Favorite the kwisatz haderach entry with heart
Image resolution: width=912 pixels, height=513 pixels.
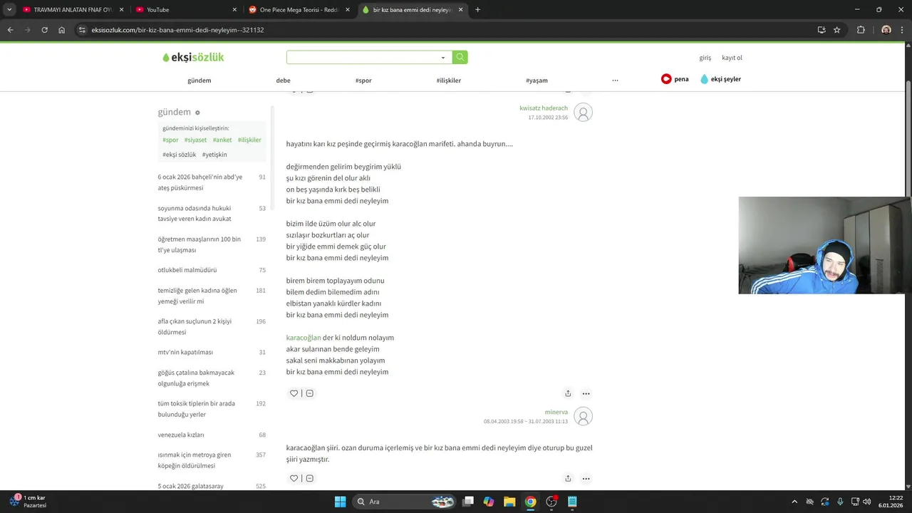294,393
